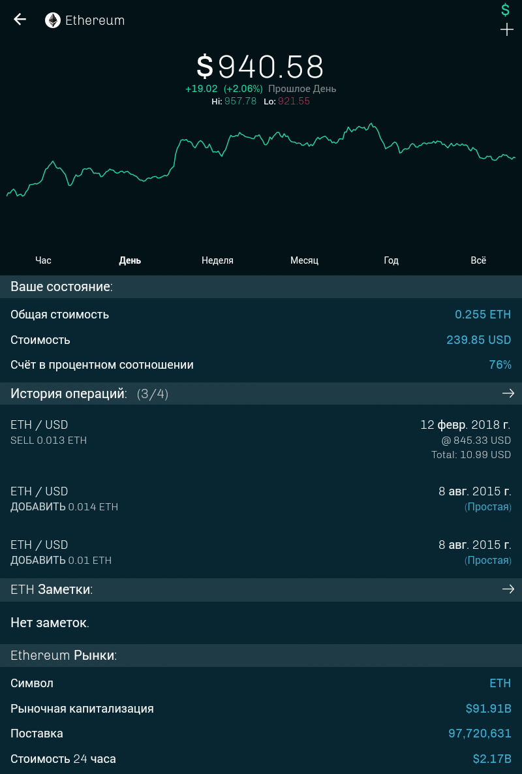Switch chart to Неделя range

217,260
